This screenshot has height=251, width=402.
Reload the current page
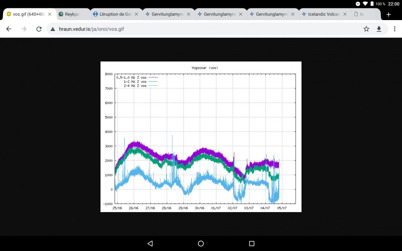(39, 29)
